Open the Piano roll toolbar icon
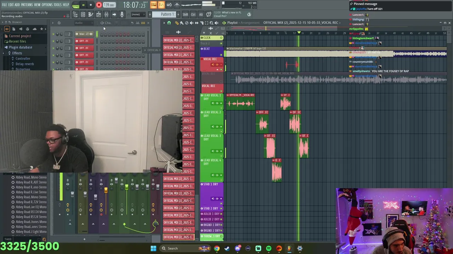The width and height of the screenshot is (453, 254). pos(91,14)
